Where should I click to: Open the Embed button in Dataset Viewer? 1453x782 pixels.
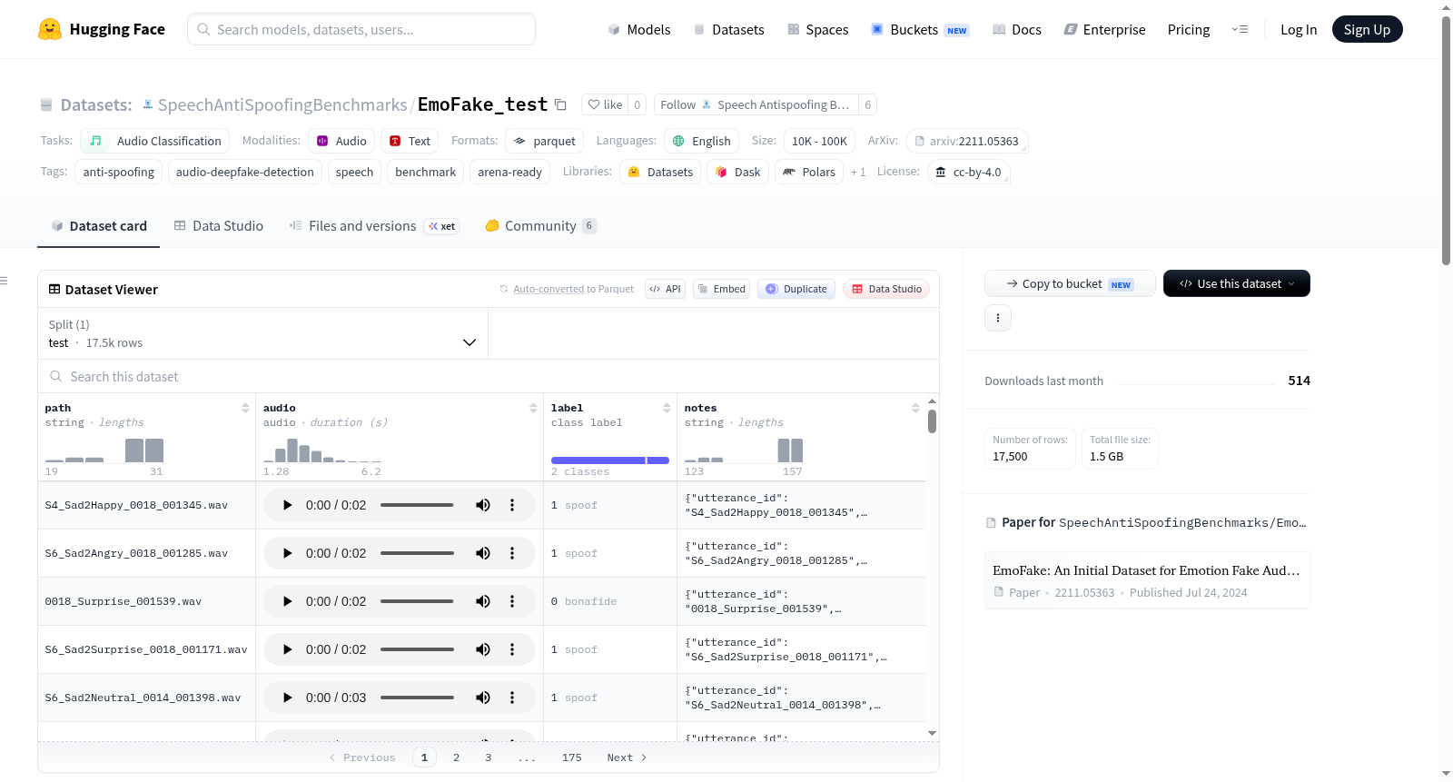pyautogui.click(x=721, y=289)
